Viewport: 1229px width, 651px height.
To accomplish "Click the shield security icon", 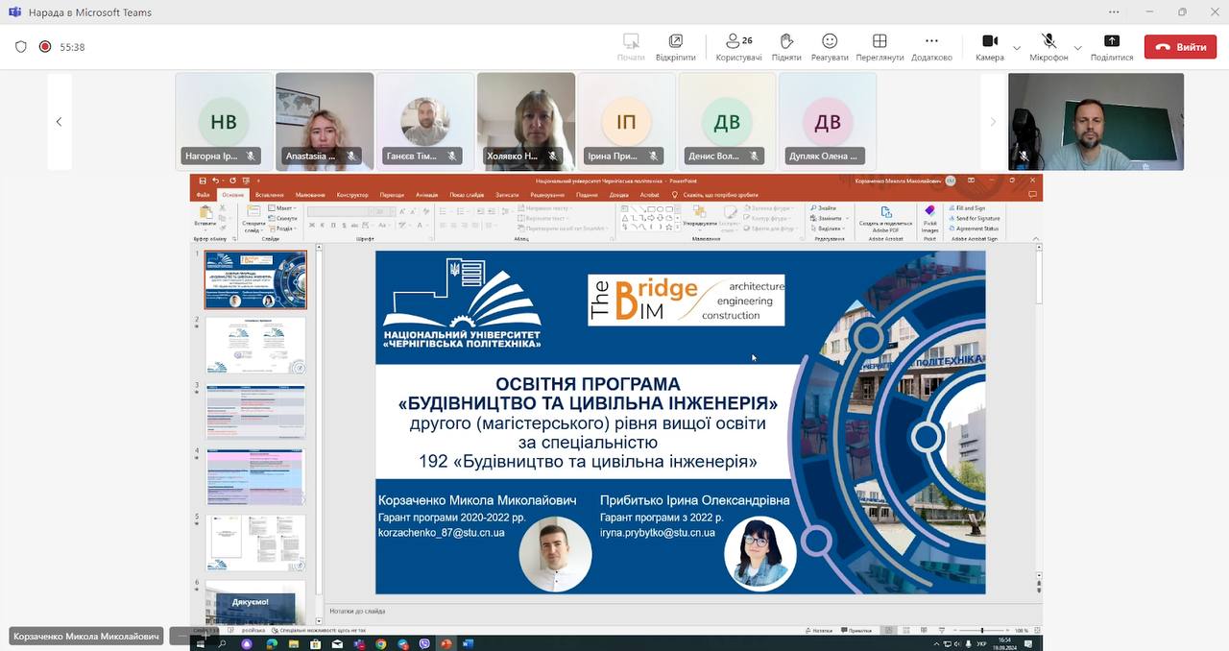I will [x=21, y=46].
